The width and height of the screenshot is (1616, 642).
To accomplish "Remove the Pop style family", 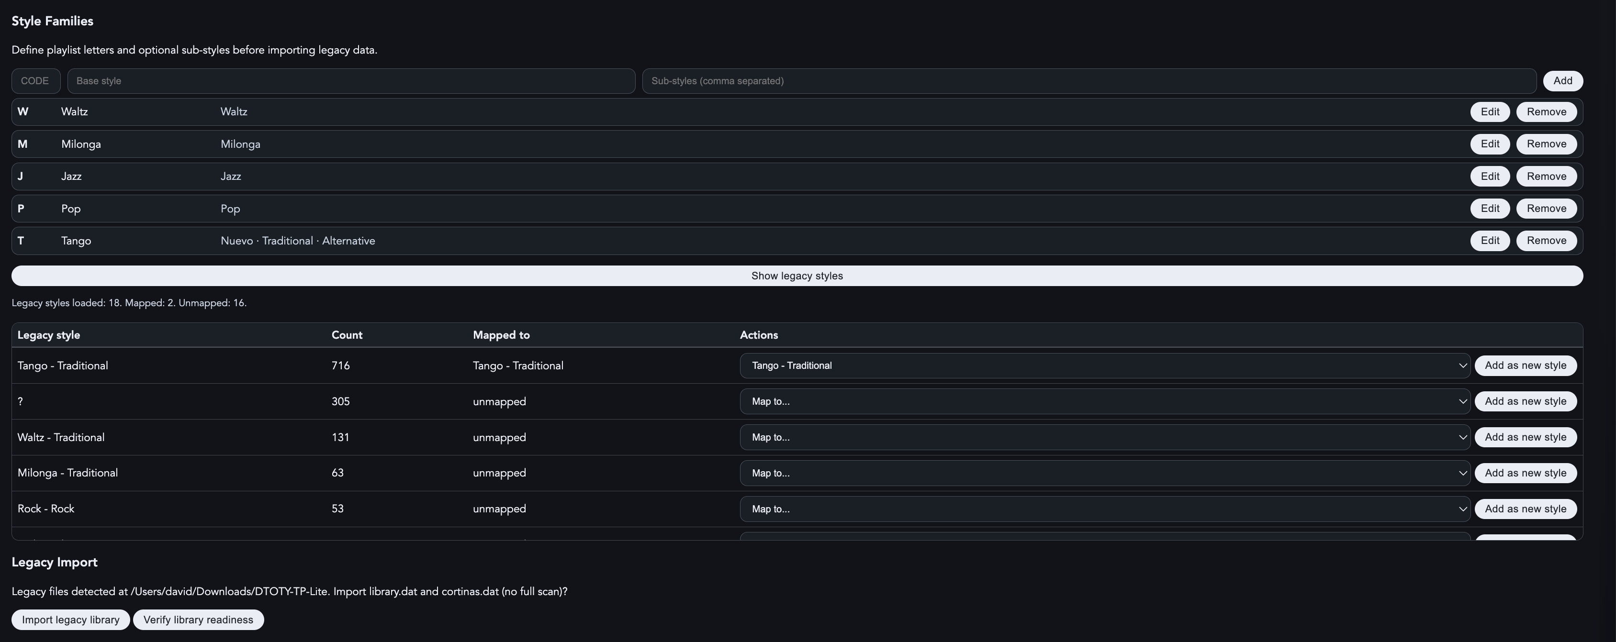I will pos(1547,208).
